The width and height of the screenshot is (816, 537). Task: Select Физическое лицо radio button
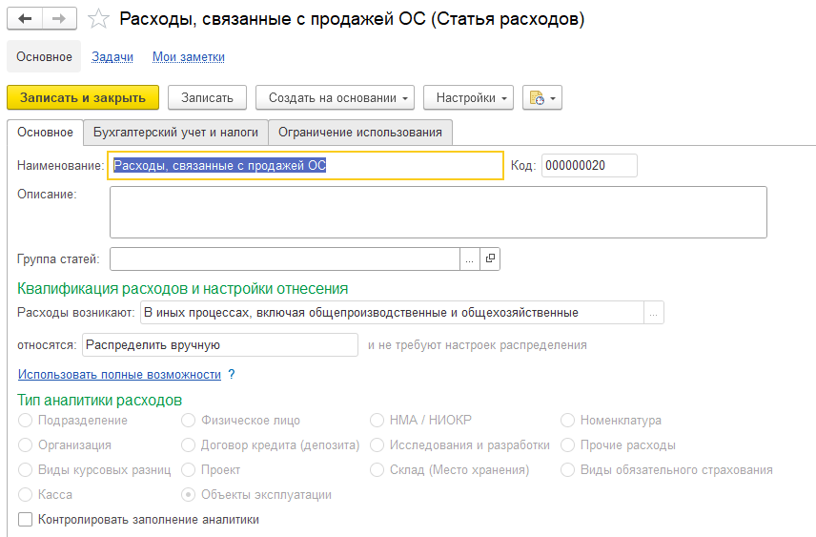[x=189, y=421]
